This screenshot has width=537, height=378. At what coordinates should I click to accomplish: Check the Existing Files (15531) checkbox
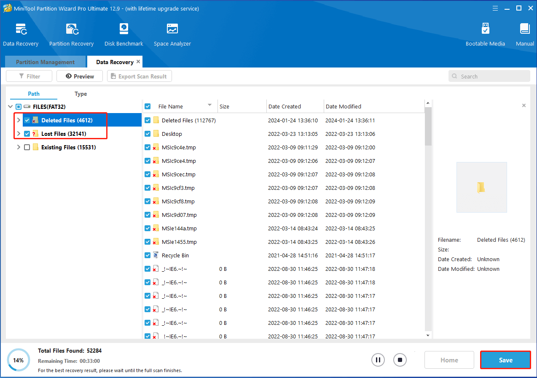tap(27, 147)
